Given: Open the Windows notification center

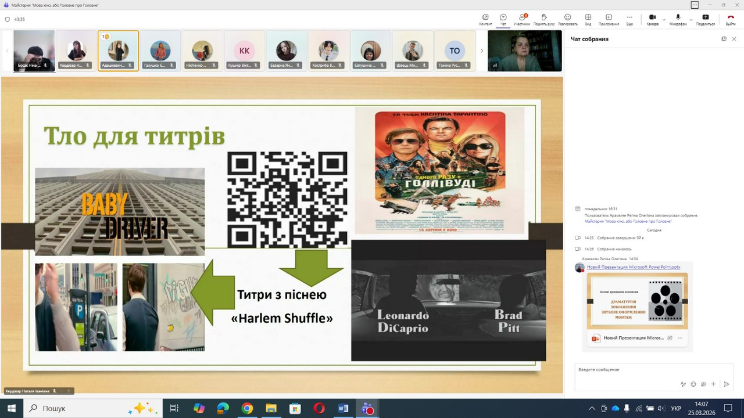Looking at the screenshot, I should (728, 408).
